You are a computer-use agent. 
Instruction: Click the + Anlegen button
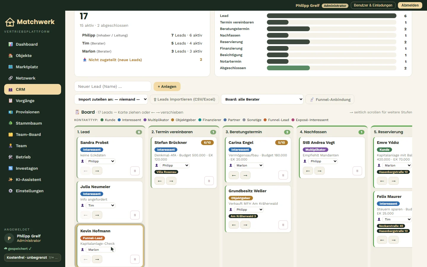pyautogui.click(x=167, y=87)
